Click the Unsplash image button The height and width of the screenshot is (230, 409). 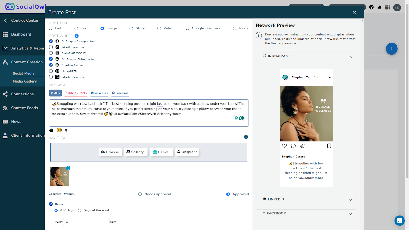click(187, 152)
